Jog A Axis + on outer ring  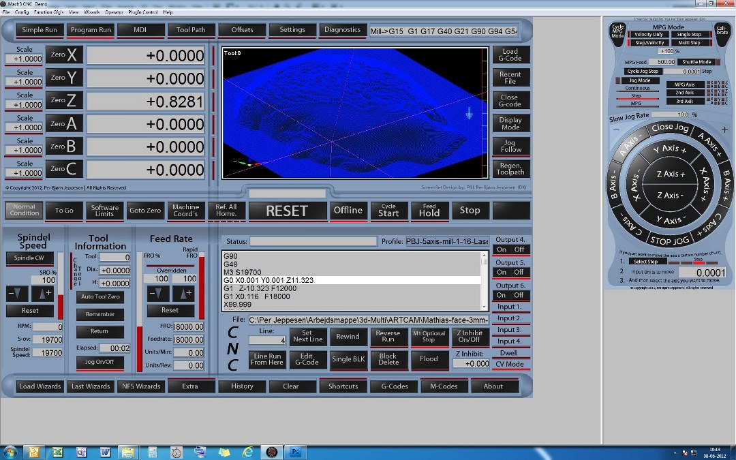coord(709,144)
